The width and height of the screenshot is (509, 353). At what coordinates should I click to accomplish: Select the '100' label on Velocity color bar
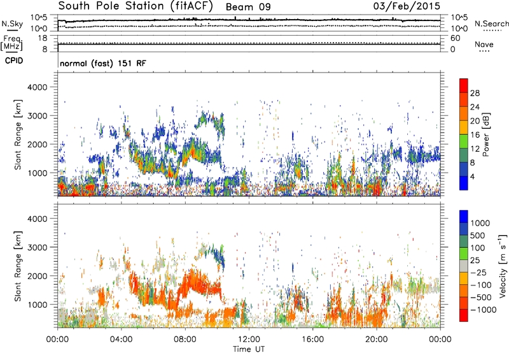click(x=478, y=248)
